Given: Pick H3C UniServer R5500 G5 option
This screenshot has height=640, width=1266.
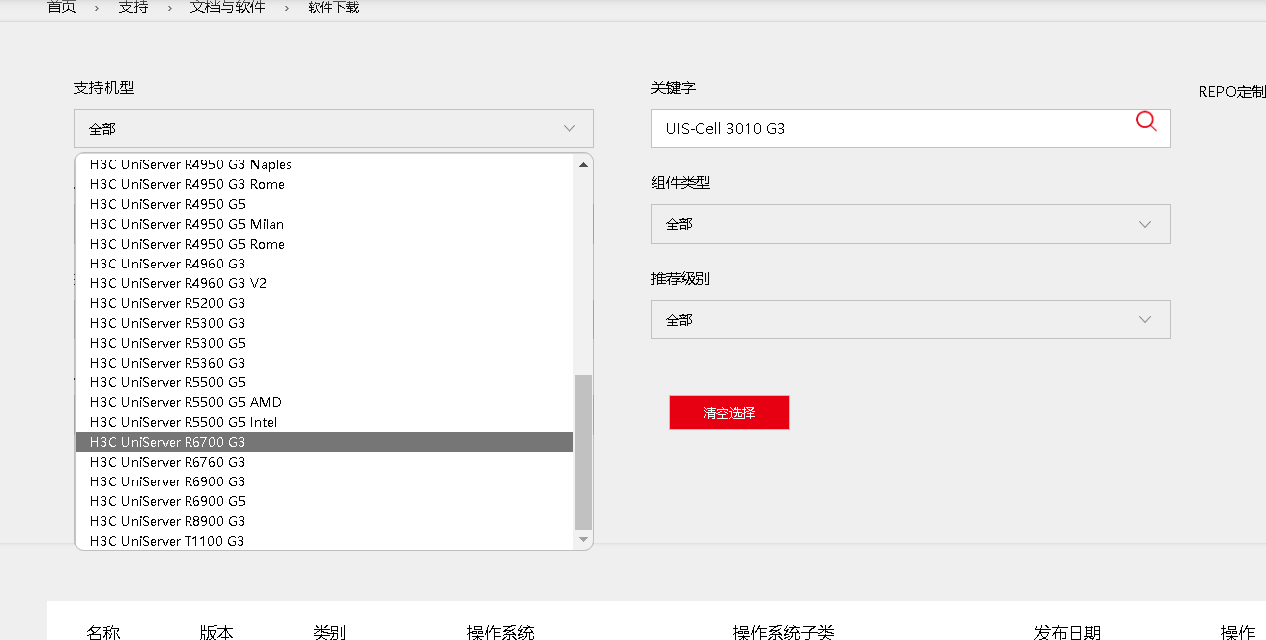Looking at the screenshot, I should 324,382.
